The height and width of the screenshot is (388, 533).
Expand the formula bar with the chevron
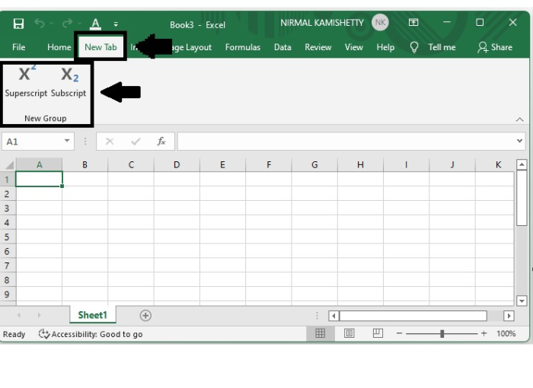pyautogui.click(x=520, y=141)
